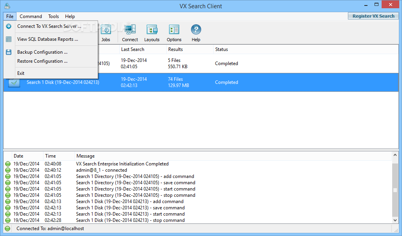Minimize the VX Search Client window
The image size is (402, 236).
[366, 5]
